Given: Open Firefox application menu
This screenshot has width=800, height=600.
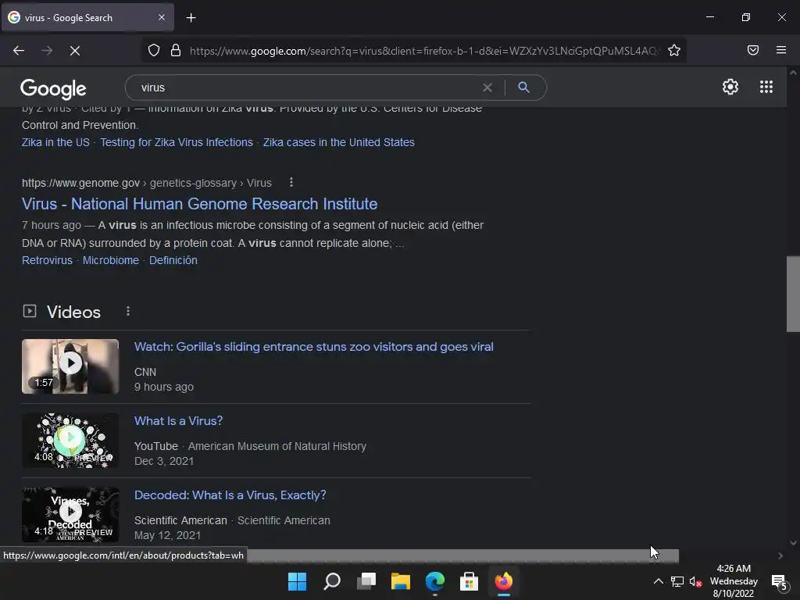Looking at the screenshot, I should coord(781,50).
